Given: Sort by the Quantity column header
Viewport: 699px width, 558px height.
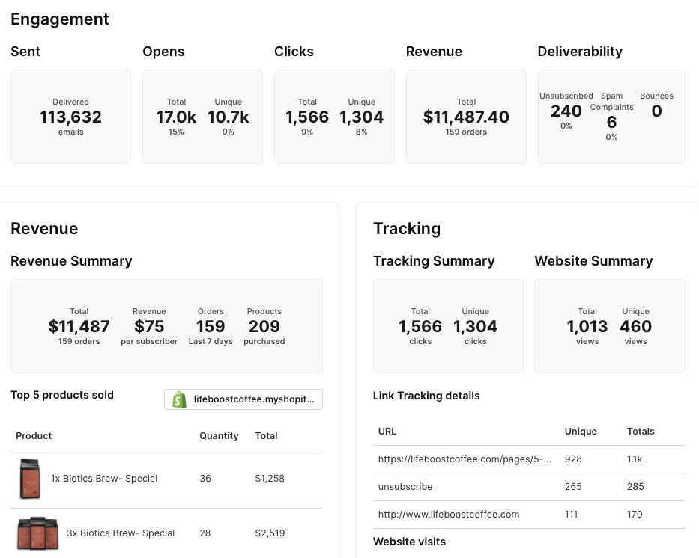Looking at the screenshot, I should (x=219, y=435).
